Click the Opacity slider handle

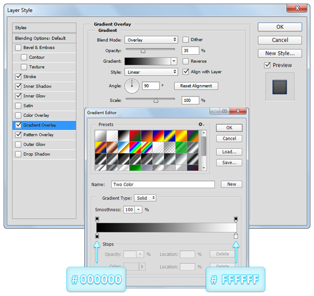pyautogui.click(x=143, y=51)
